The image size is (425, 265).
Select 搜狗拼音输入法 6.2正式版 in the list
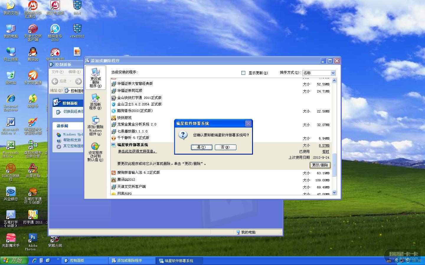click(221, 173)
